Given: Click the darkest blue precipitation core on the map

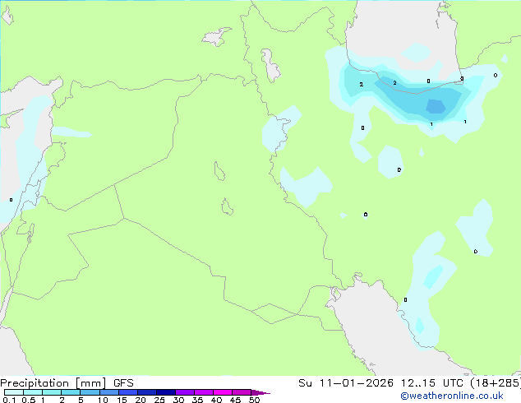Looking at the screenshot, I should point(436,106).
